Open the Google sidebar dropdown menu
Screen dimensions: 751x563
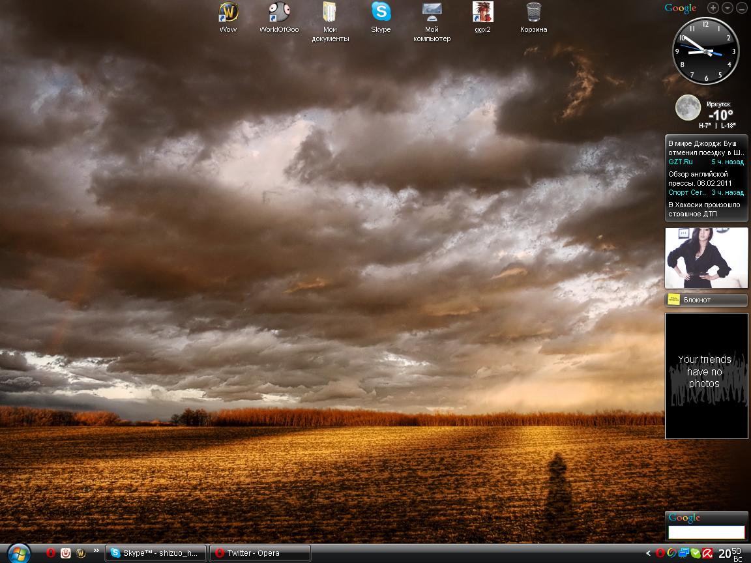click(x=728, y=8)
